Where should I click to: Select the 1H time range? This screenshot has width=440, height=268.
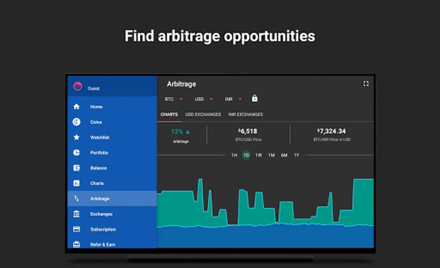click(234, 155)
